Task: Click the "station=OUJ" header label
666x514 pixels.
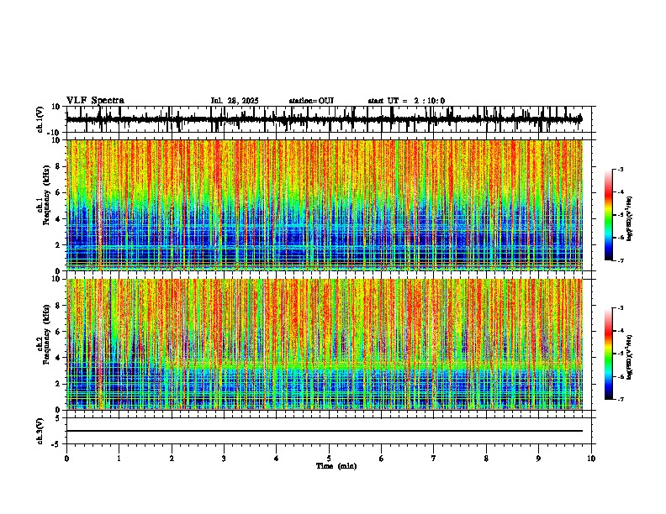Action: (311, 101)
